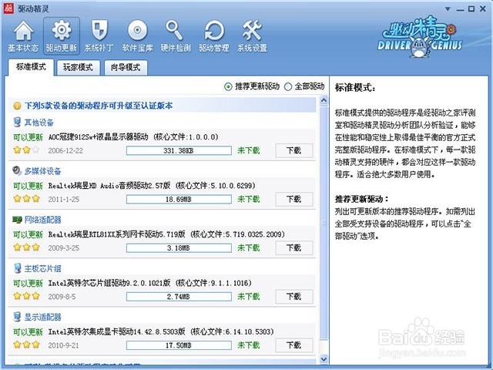
Task: Download the AOC冠捷912Sw+ monitor driver
Action: pos(294,151)
